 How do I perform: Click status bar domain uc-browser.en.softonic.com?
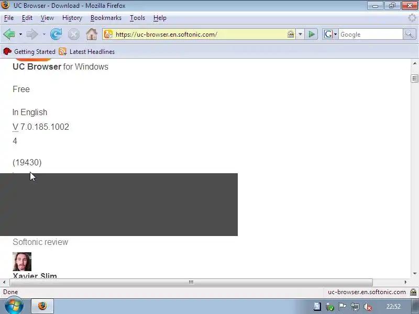pyautogui.click(x=367, y=292)
